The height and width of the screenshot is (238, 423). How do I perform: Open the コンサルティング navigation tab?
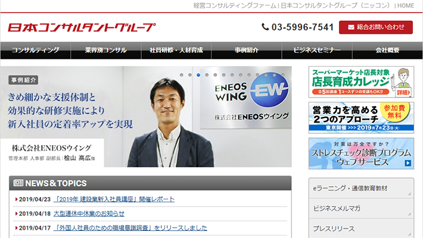coord(35,50)
